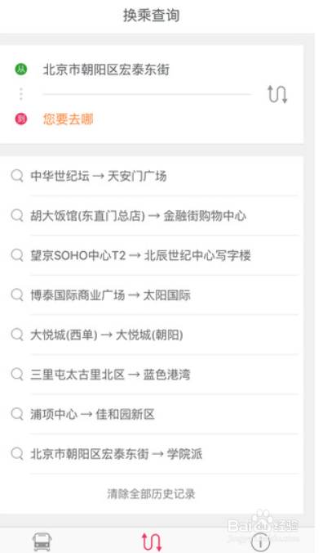Open the info tab icon in the bottom bar
Image resolution: width=323 pixels, height=553 pixels.
[x=260, y=542]
